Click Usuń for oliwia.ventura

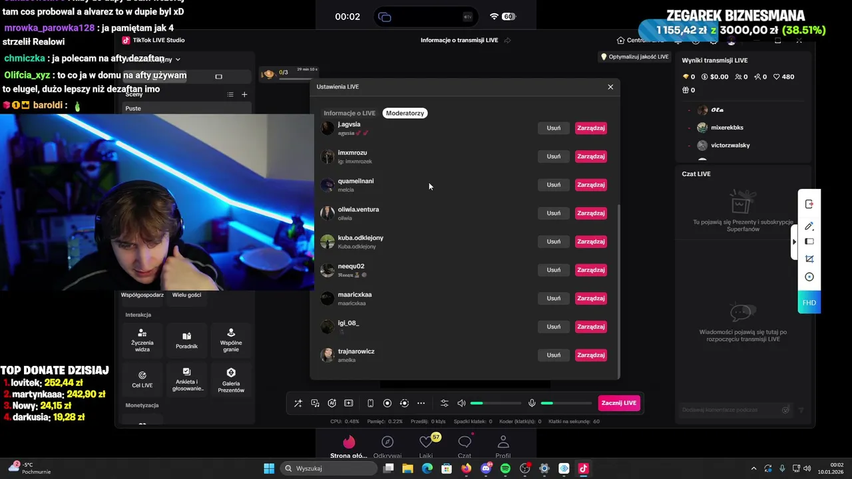(x=554, y=213)
